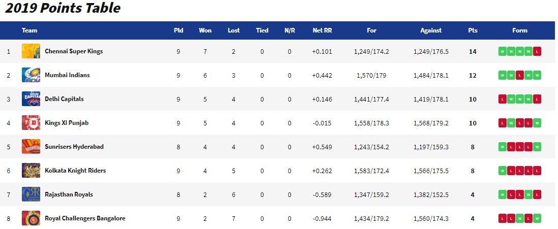The height and width of the screenshot is (229, 558).
Task: Click the first green W badge for Mumbai Indians
Action: [x=502, y=75]
